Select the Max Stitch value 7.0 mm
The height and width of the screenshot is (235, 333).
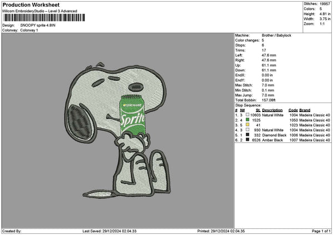point(268,85)
